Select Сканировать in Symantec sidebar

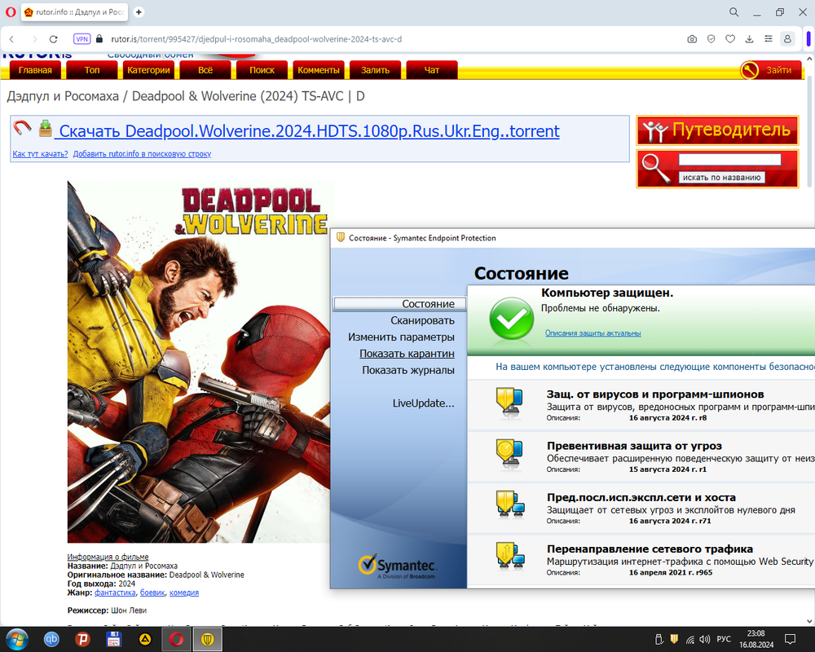tap(422, 320)
